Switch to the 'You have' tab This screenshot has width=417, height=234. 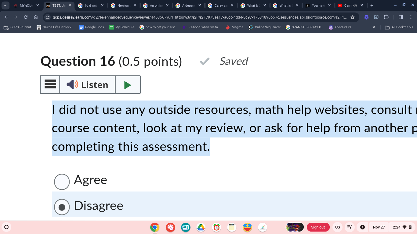(x=318, y=5)
